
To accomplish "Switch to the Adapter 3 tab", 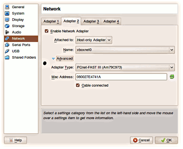I will pyautogui.click(x=91, y=21).
